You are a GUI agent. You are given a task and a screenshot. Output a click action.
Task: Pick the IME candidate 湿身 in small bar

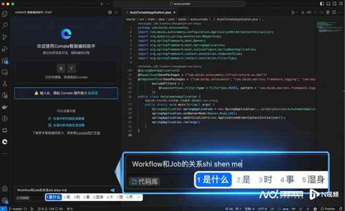[98, 197]
